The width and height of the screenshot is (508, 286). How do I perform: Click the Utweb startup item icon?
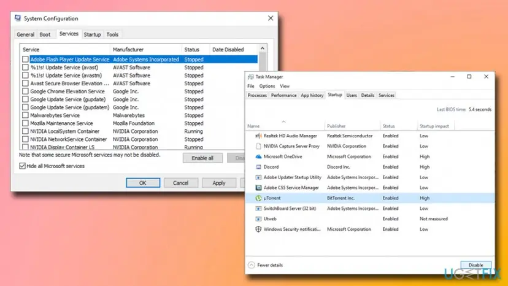[258, 219]
